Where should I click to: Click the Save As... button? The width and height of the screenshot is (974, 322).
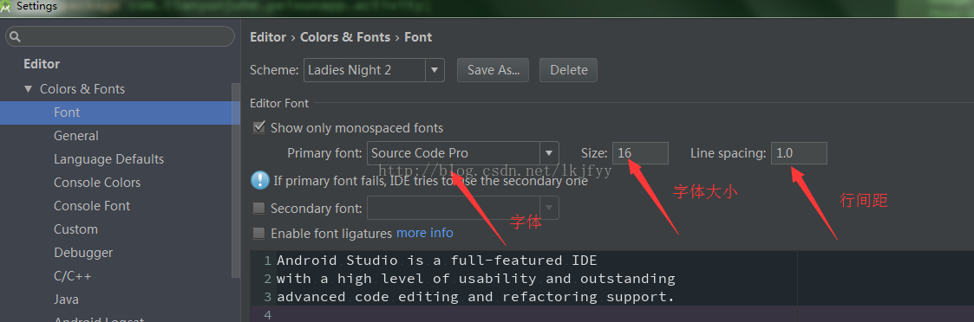tap(493, 70)
